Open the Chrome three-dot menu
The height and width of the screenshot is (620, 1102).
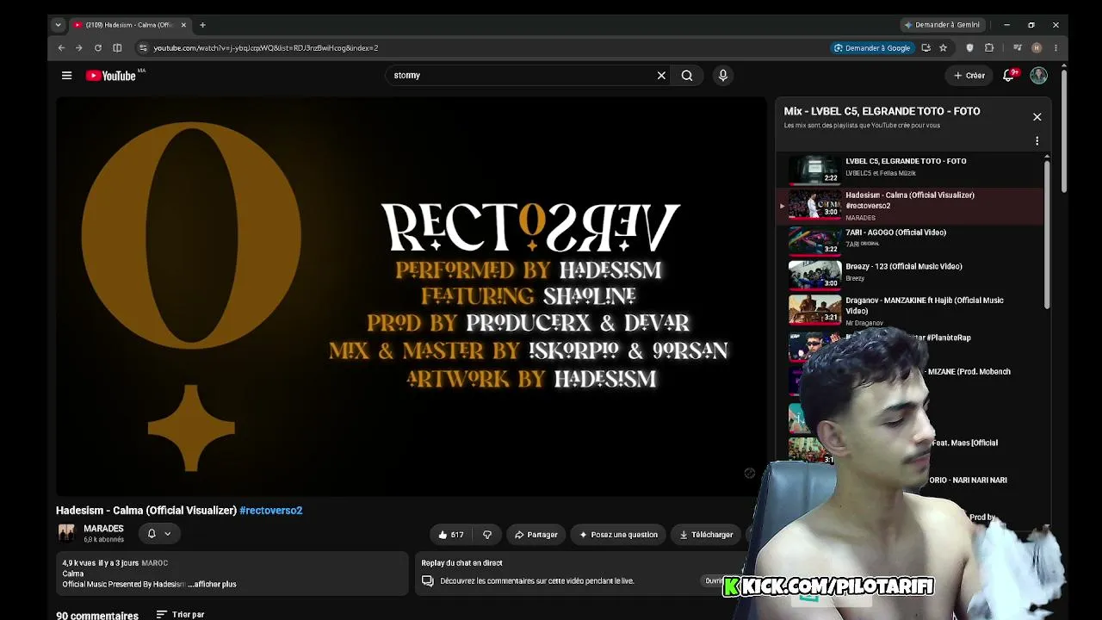point(1056,48)
